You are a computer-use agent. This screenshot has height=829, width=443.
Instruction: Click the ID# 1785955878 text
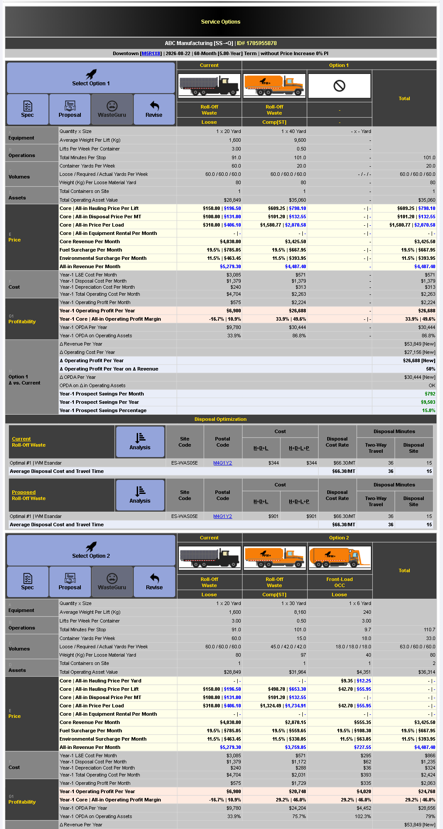[x=257, y=43]
